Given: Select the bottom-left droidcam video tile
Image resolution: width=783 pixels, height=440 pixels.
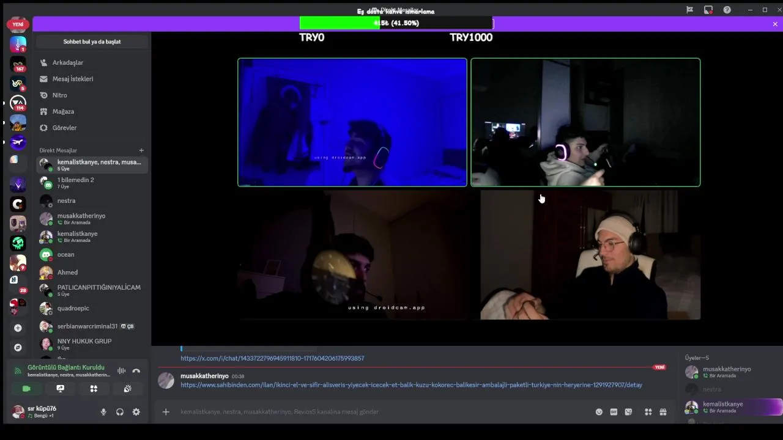Looking at the screenshot, I should pyautogui.click(x=352, y=255).
